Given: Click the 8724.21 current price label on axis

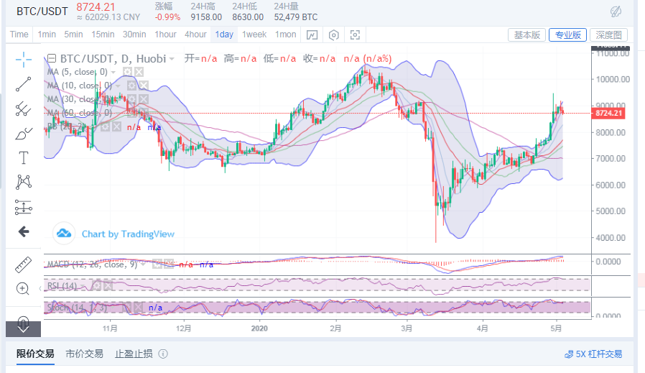Looking at the screenshot, I should pyautogui.click(x=608, y=114).
